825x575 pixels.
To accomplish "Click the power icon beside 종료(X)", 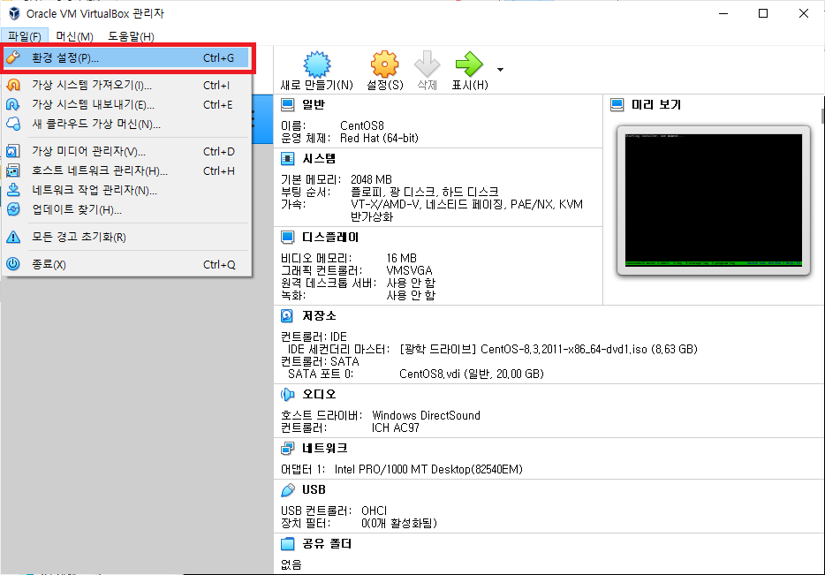I will tap(13, 264).
